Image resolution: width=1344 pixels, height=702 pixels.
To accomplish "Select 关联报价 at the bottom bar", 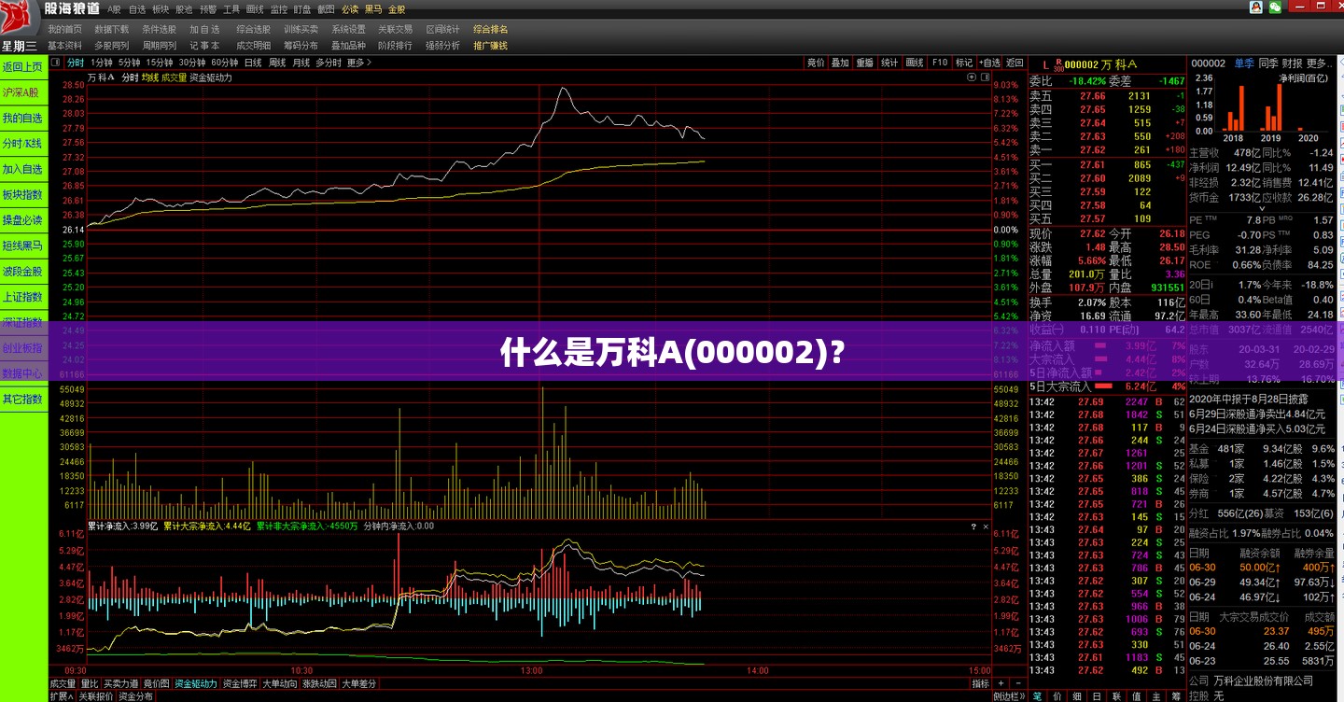I will coord(95,696).
